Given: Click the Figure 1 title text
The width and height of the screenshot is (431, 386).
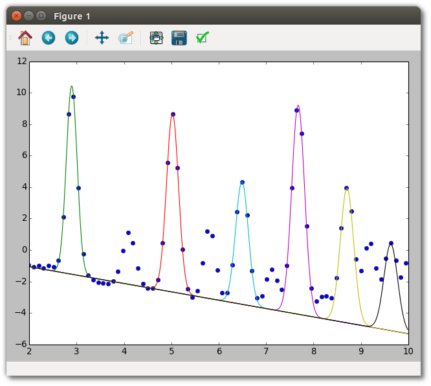Looking at the screenshot, I should tap(72, 16).
